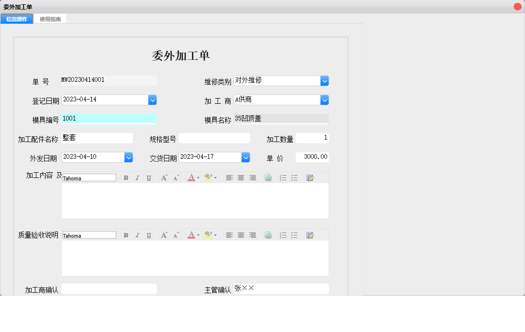Align text center in the 加工内容 editor

click(241, 177)
